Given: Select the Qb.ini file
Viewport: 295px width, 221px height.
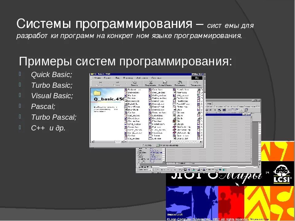Looking at the screenshot, I should (x=178, y=115).
